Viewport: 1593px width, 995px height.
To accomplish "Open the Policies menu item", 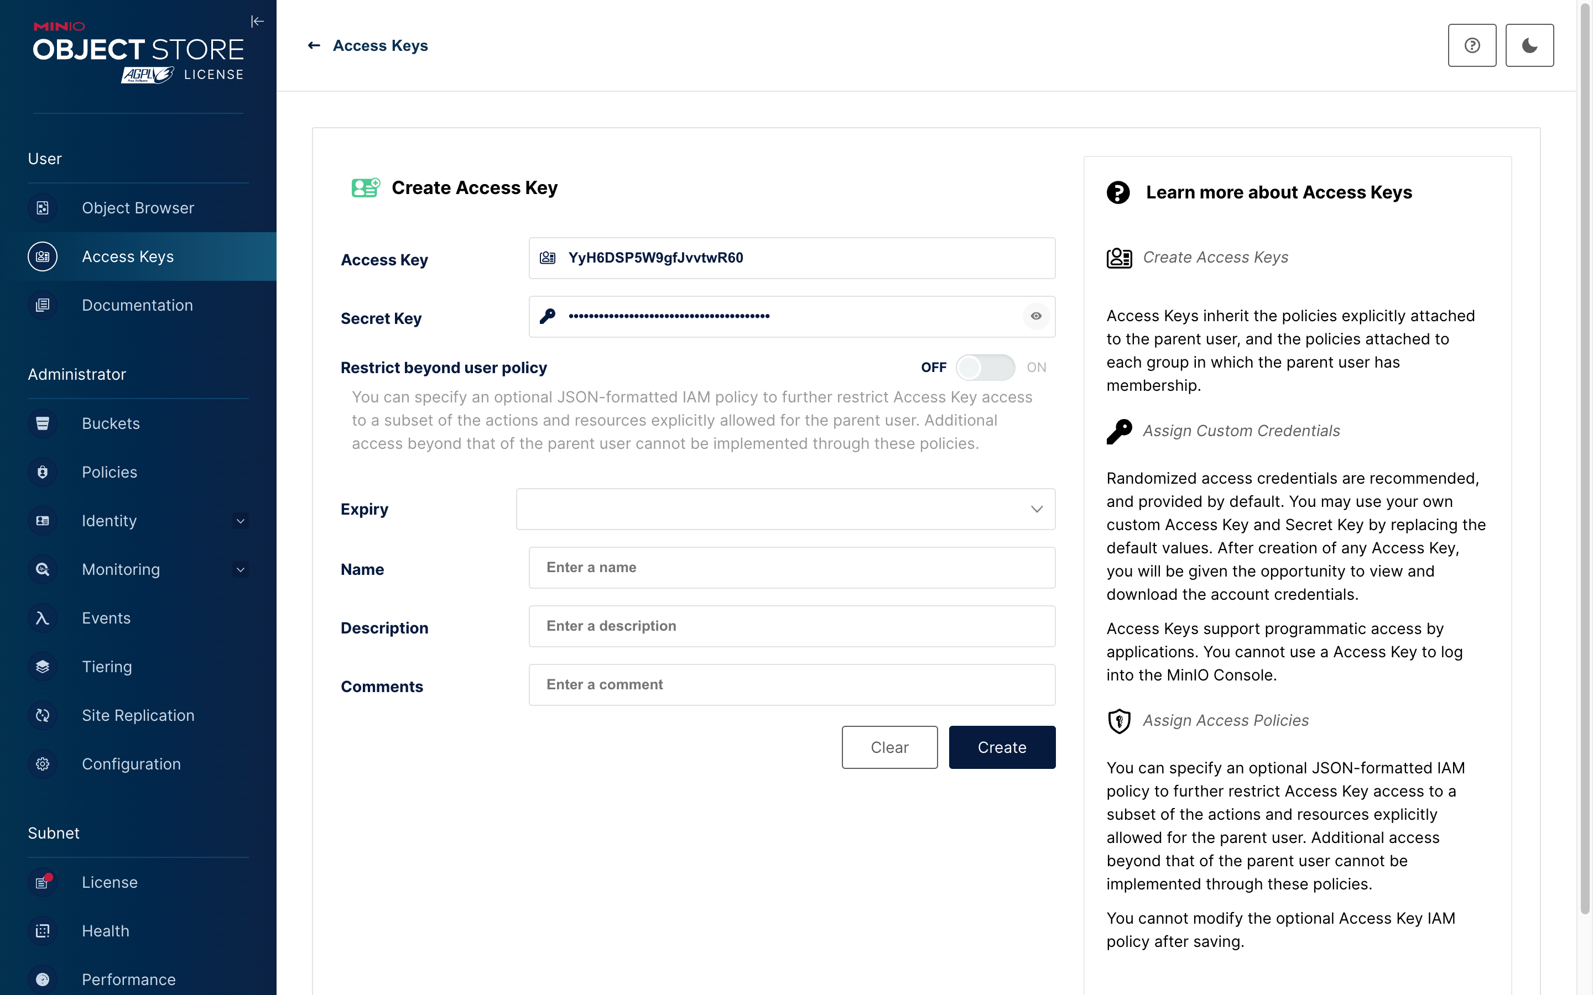I will point(110,472).
